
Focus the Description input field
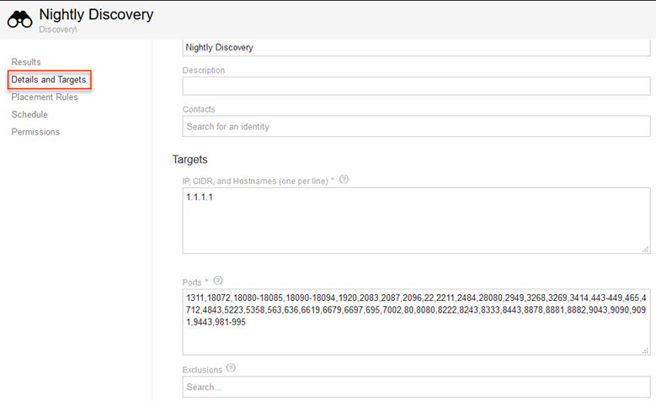416,86
